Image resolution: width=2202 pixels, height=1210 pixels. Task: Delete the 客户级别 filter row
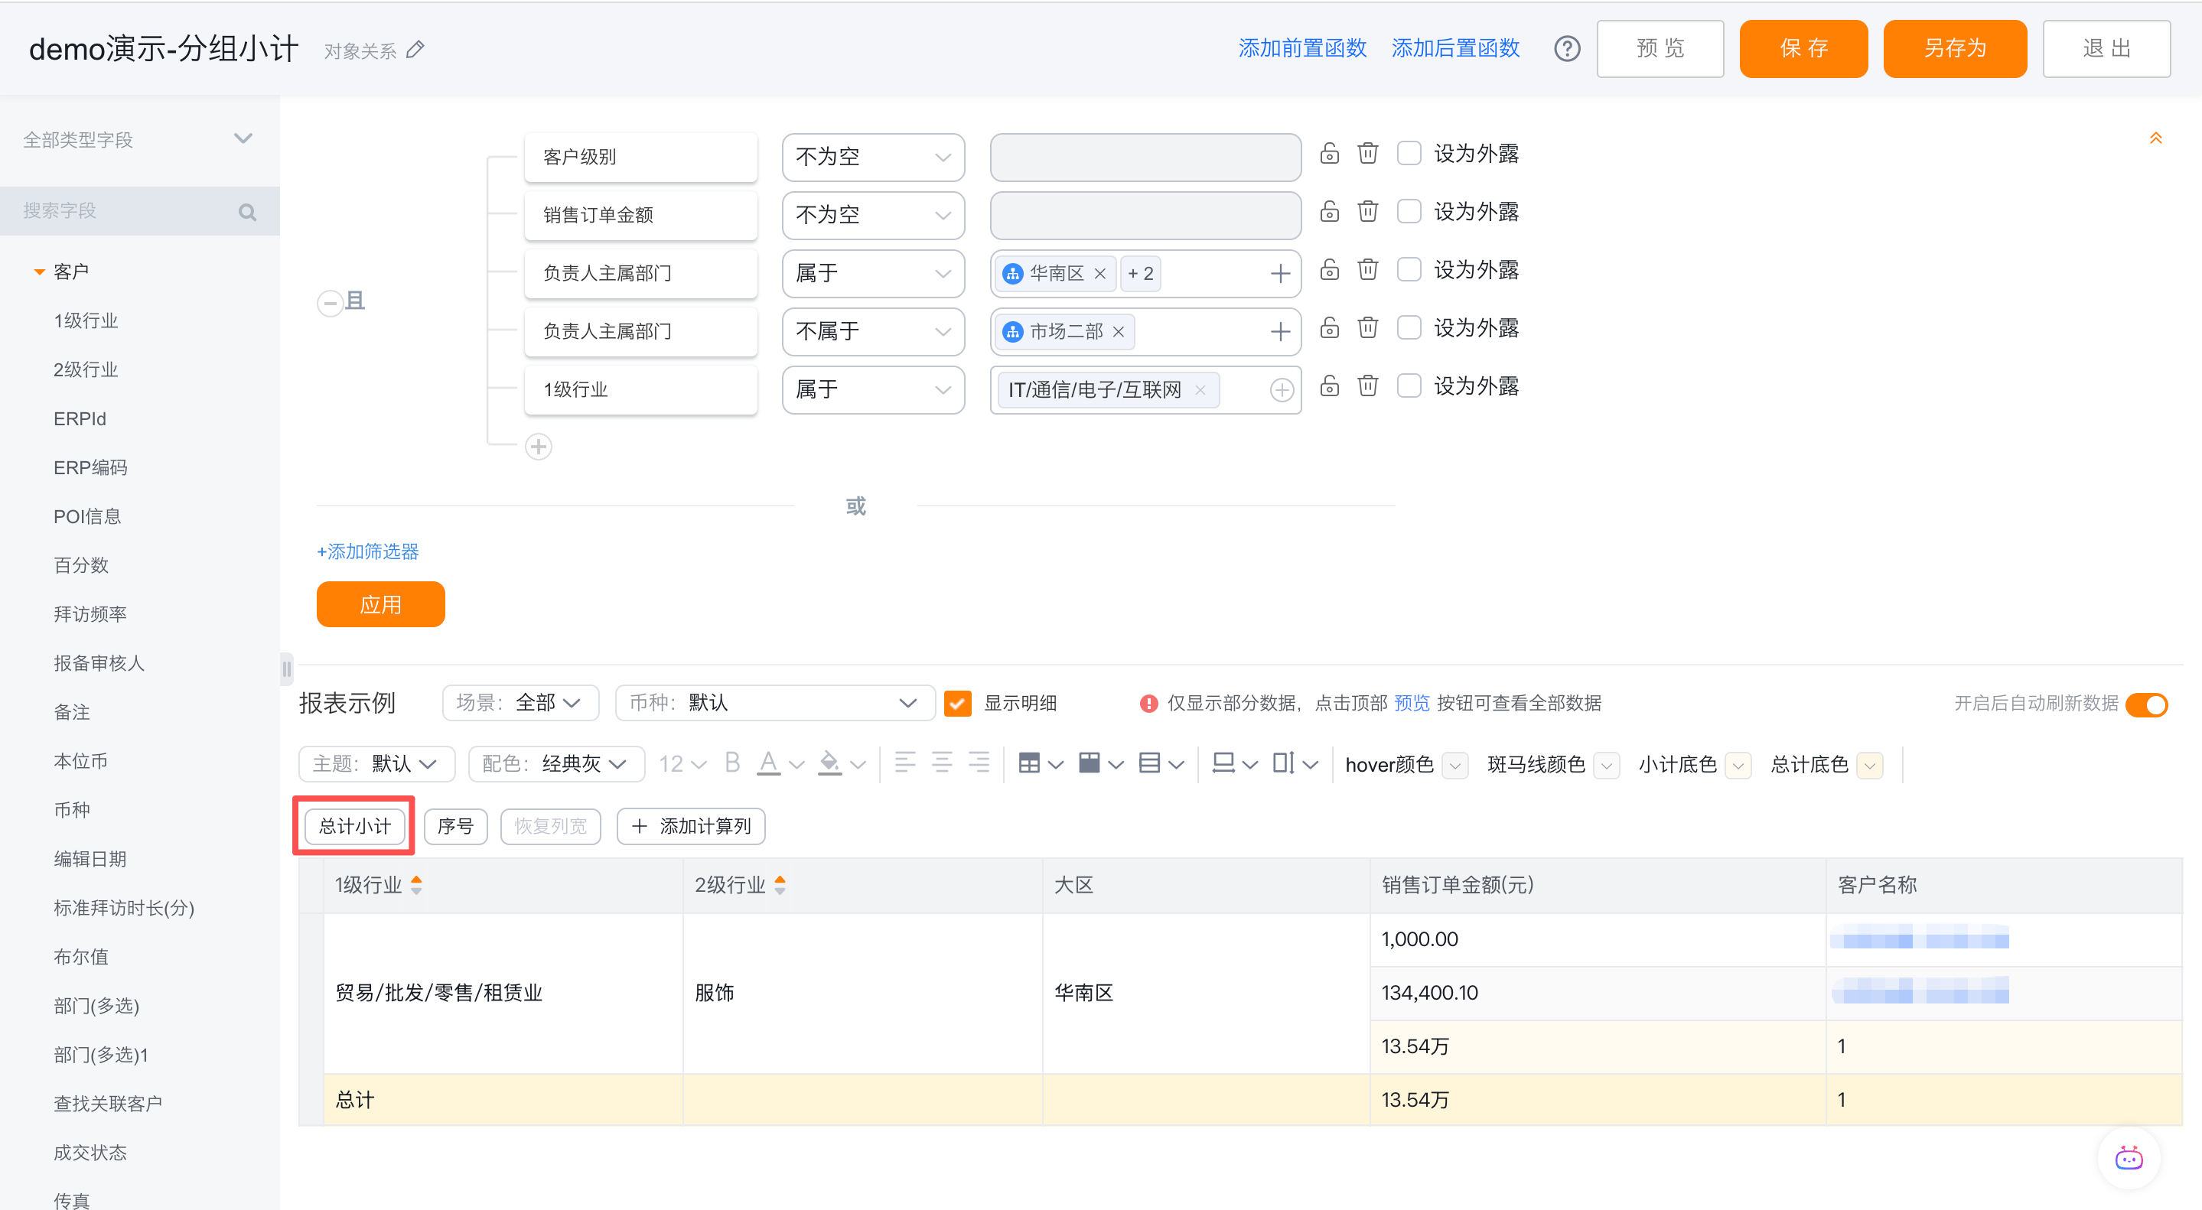pos(1368,154)
